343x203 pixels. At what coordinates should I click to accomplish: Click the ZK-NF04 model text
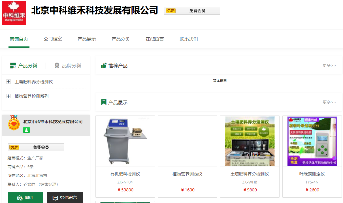tap(125, 182)
